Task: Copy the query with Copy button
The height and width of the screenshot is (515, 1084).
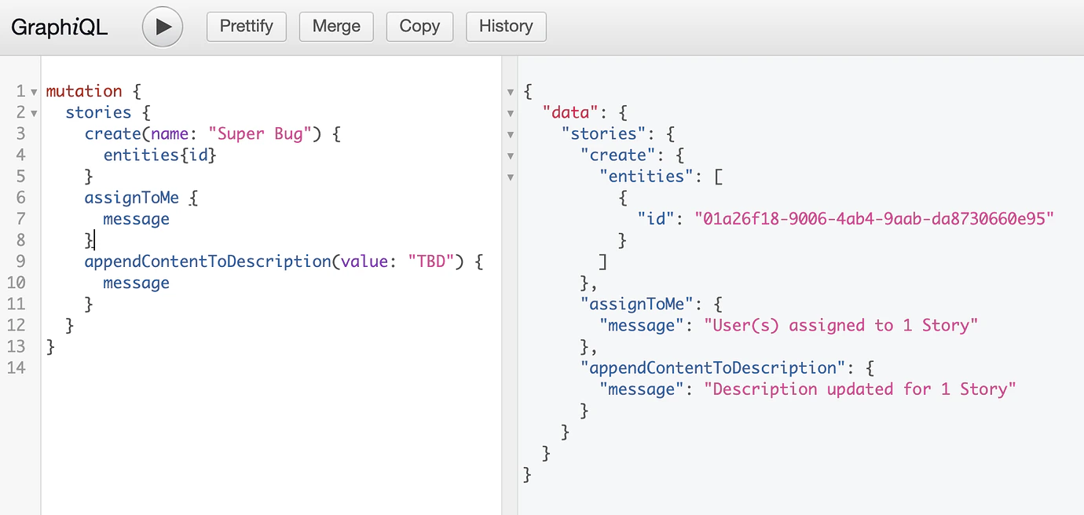Action: pos(419,27)
